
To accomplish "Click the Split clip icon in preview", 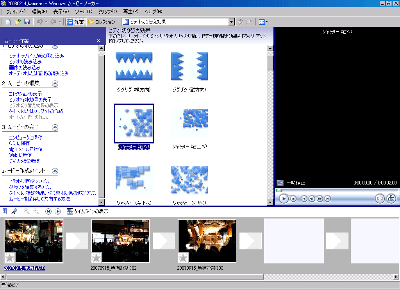I will tap(380, 199).
